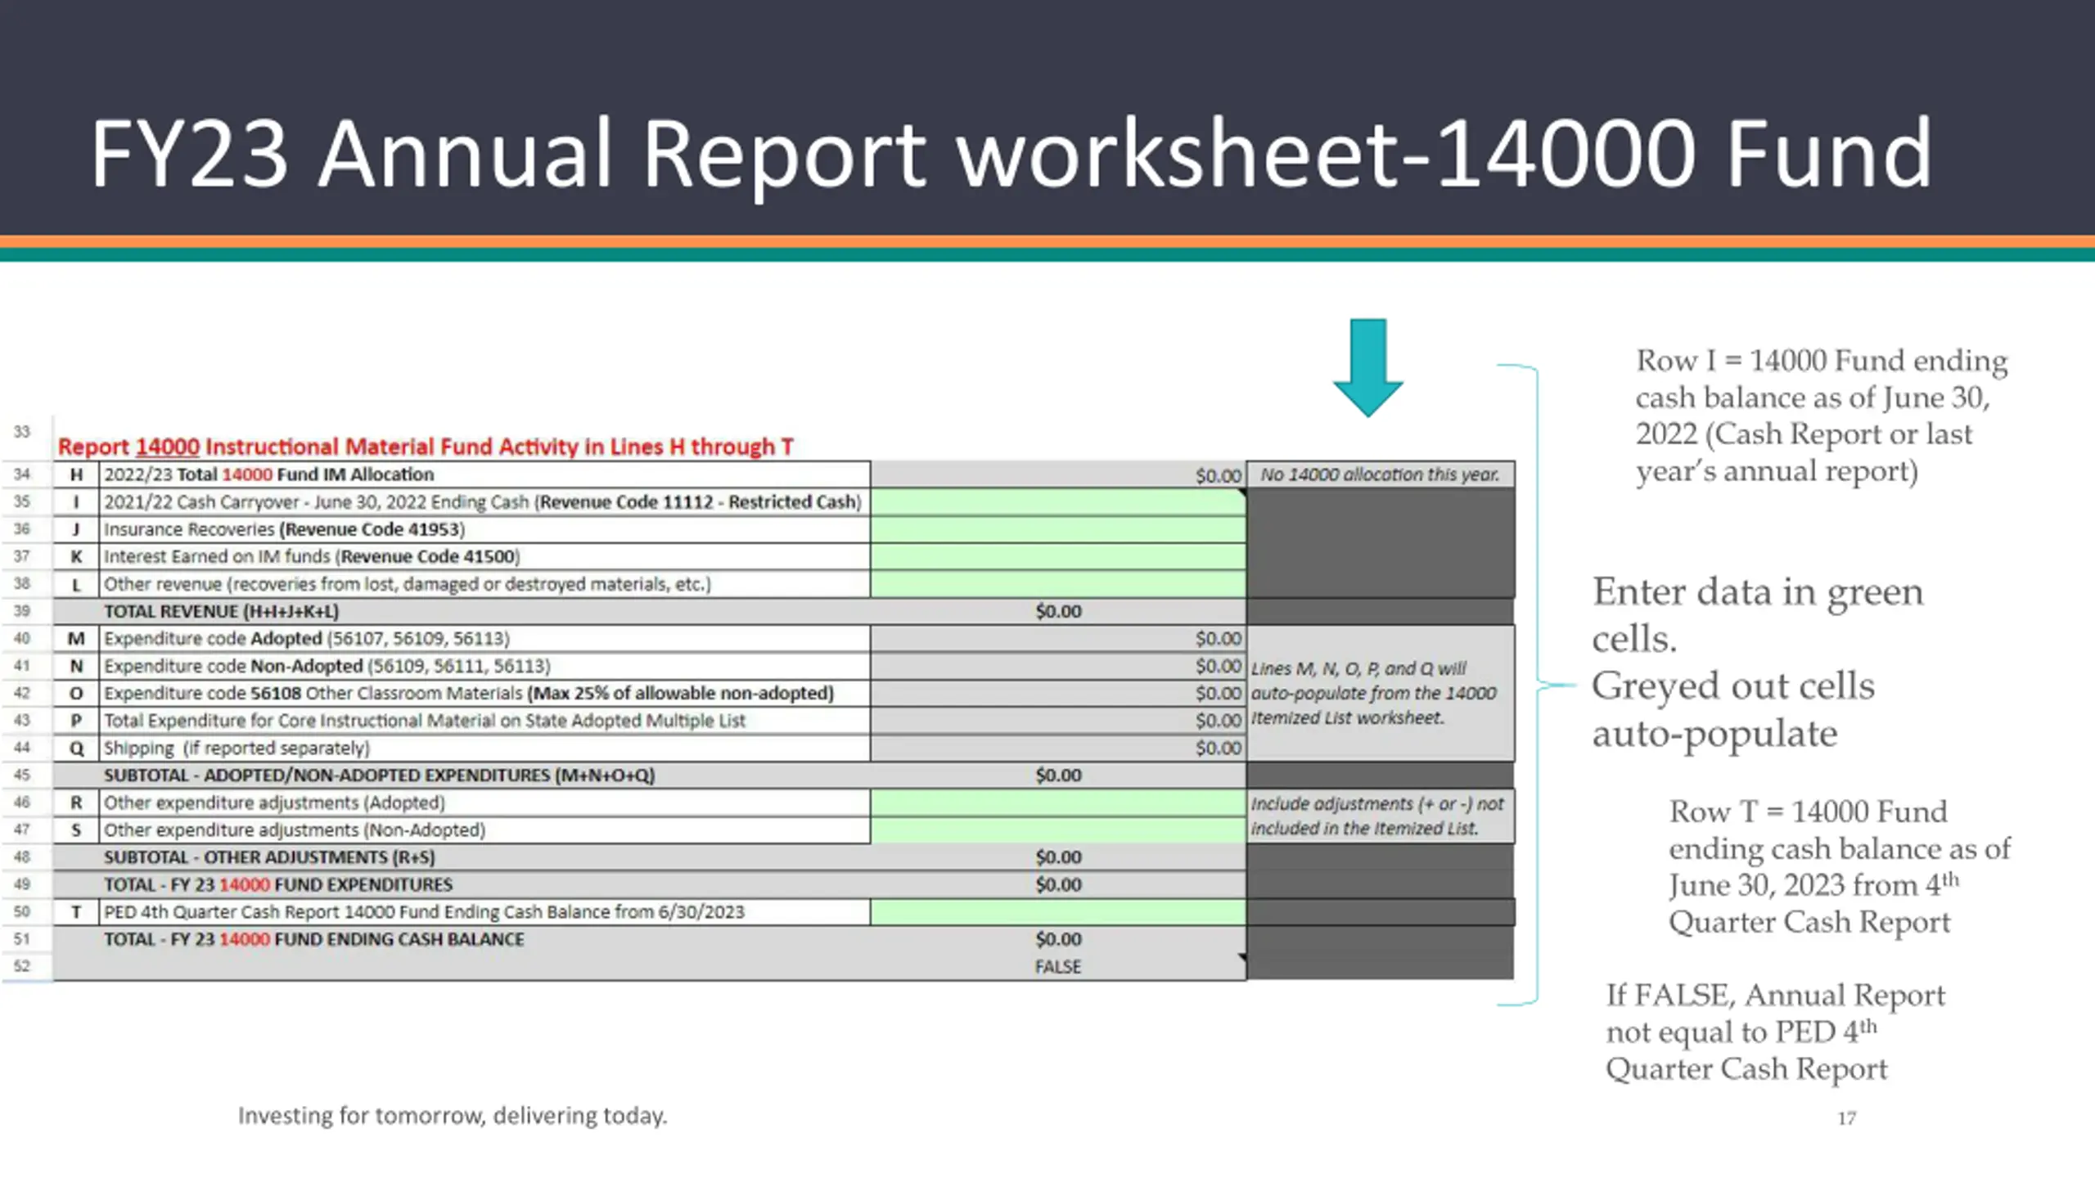Click 'Total Expenditure for Core Instructional Material' cell
2095x1178 pixels.
click(484, 721)
